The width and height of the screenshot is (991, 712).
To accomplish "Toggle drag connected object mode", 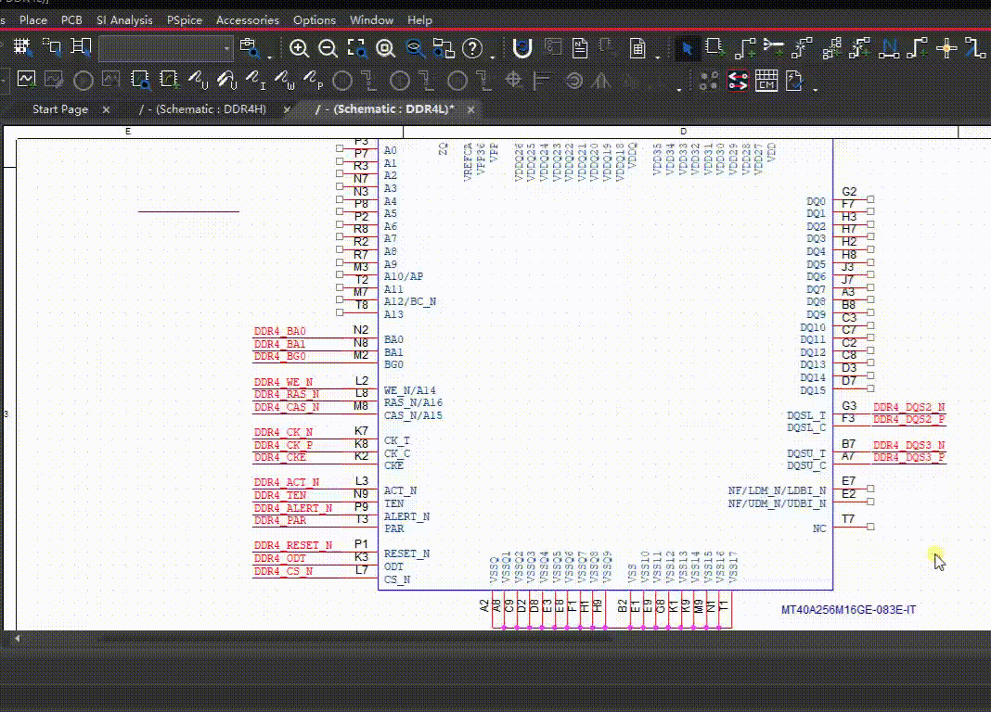I will [x=81, y=47].
